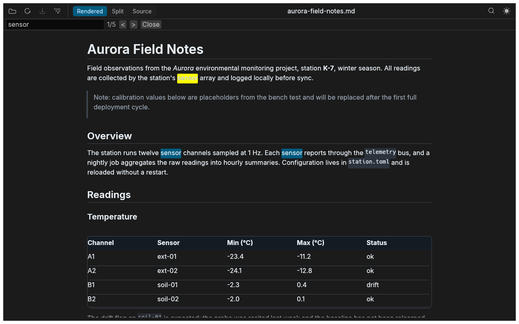Click the search magnifier icon
519x324 pixels.
pyautogui.click(x=491, y=11)
